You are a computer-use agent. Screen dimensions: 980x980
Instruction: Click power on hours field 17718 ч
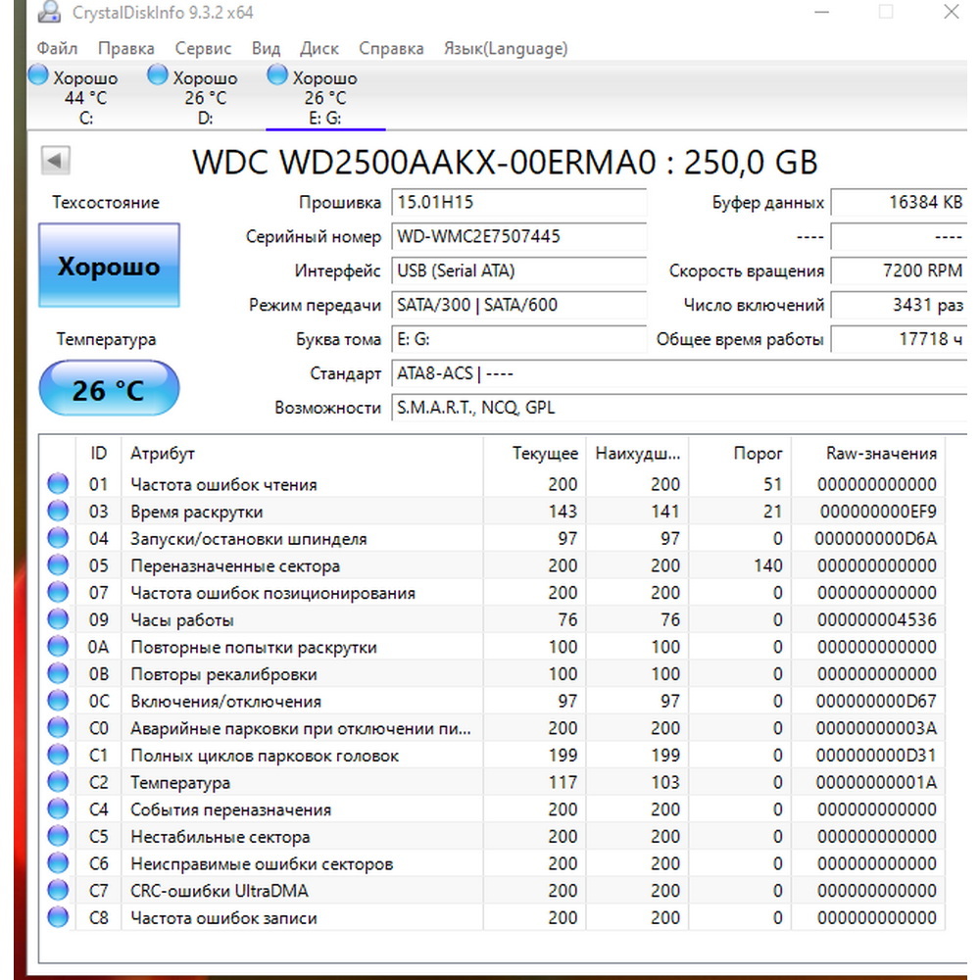(900, 339)
